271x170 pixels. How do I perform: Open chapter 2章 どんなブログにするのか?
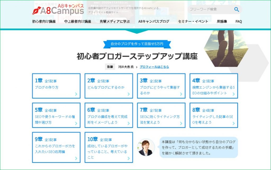click(x=109, y=86)
